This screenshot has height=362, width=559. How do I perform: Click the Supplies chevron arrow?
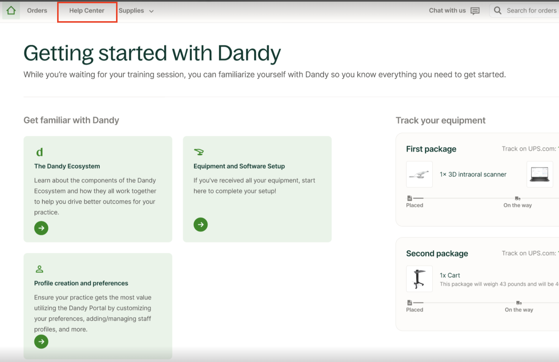point(151,11)
